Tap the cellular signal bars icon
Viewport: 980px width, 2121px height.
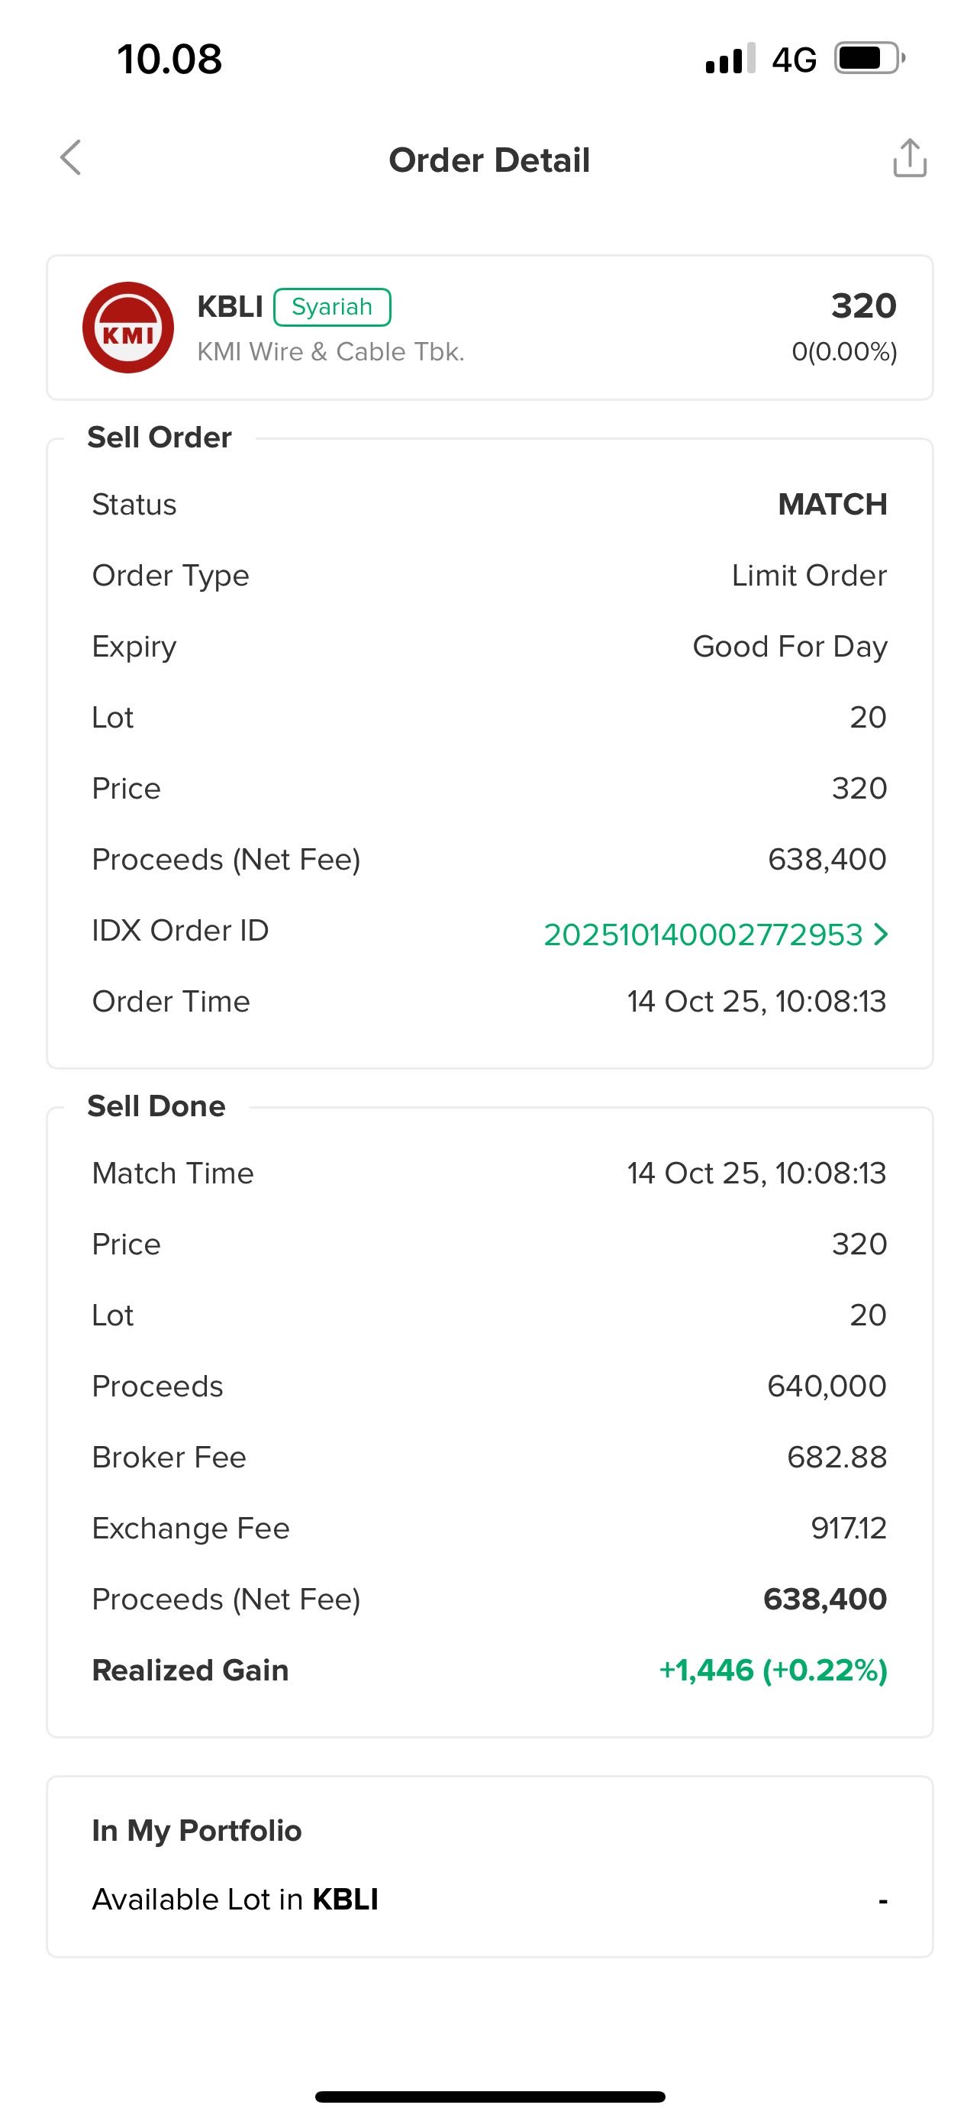point(730,60)
